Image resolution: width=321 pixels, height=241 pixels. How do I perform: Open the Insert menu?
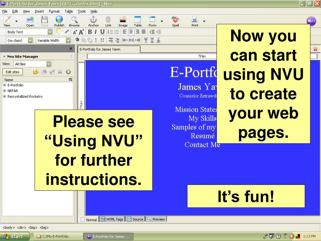(39, 11)
